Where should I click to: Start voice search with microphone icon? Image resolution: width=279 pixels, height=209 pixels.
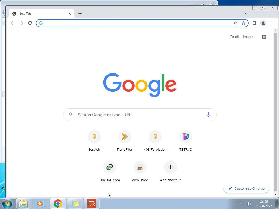pos(208,115)
